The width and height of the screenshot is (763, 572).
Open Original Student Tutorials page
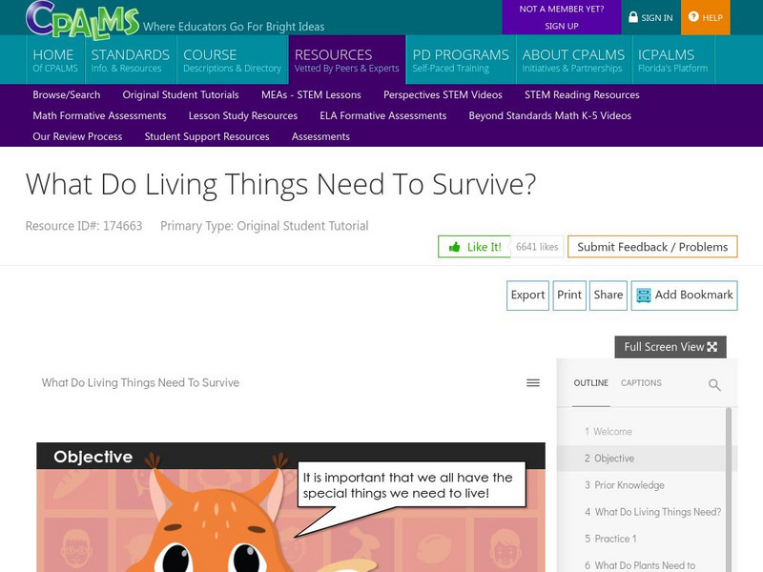181,94
